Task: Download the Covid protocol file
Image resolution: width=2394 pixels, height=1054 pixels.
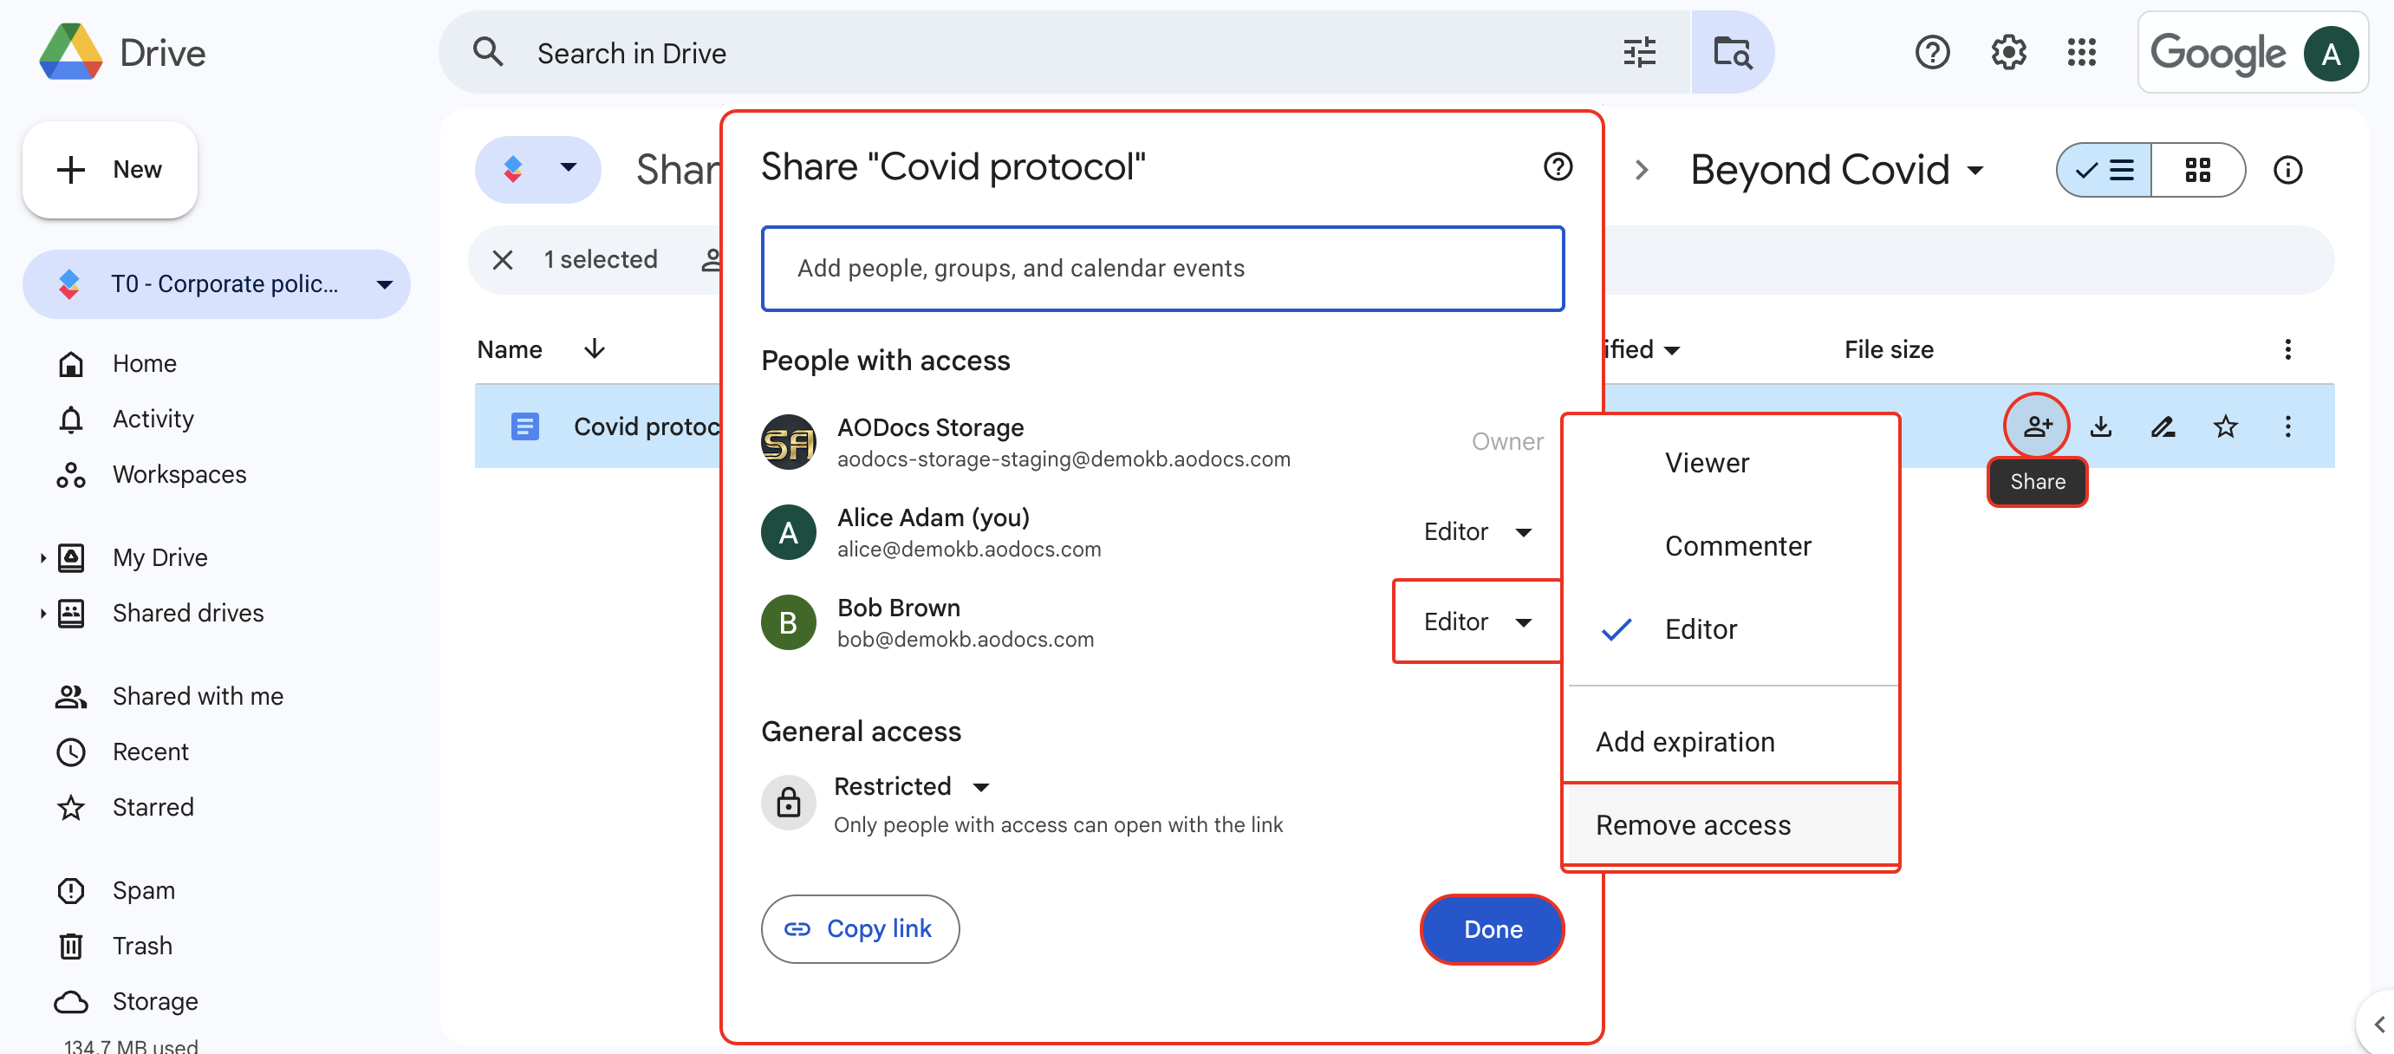Action: coord(2101,426)
